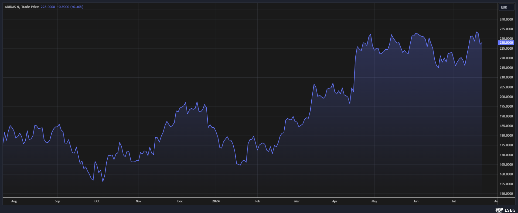
Task: Click the 155.0000 price axis label
Action: click(x=506, y=184)
